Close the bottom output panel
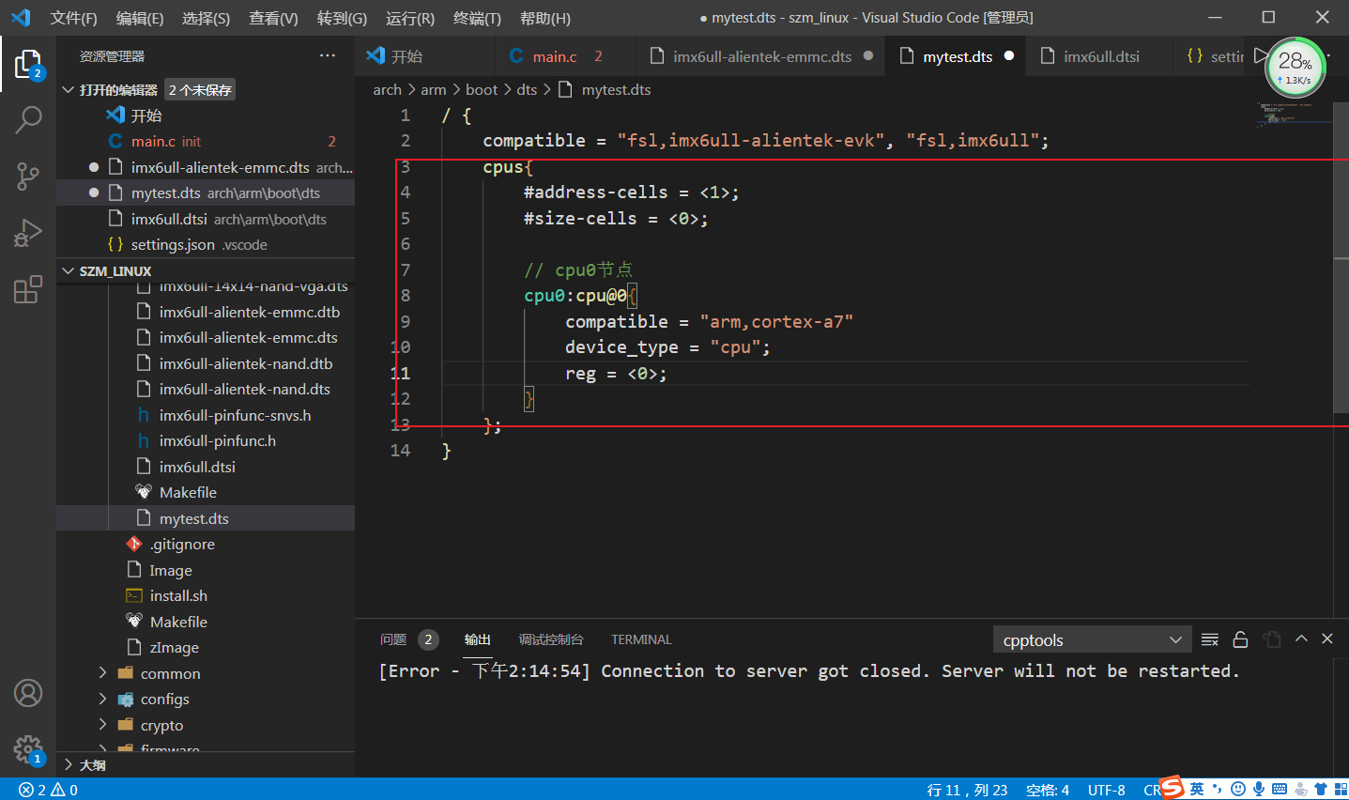Screen dimensions: 1349x800 tap(1327, 638)
